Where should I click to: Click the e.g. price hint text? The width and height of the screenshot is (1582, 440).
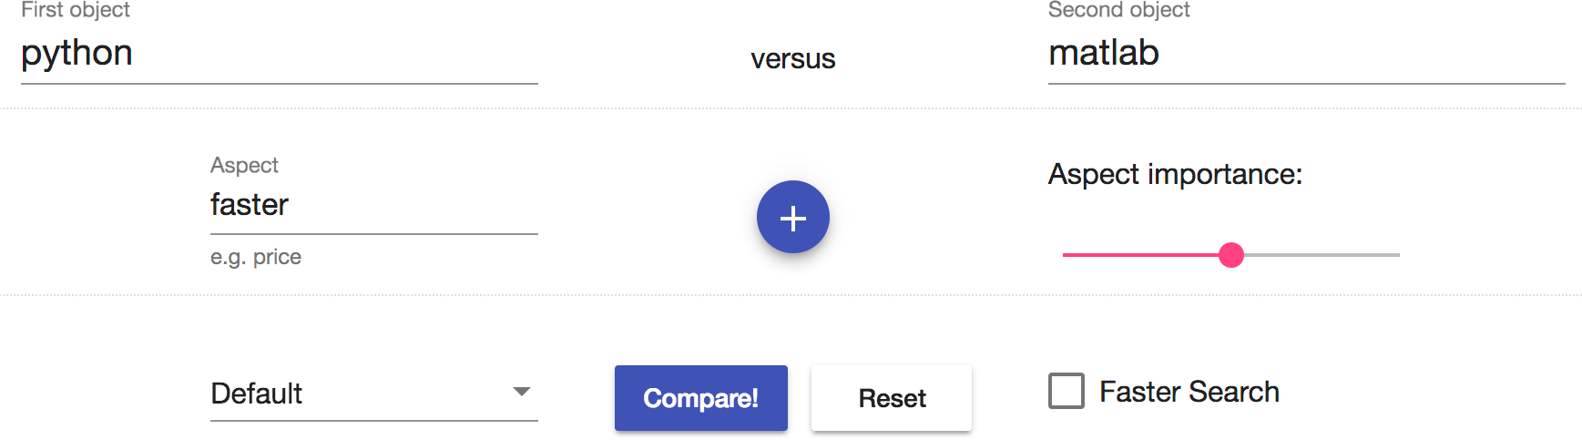coord(255,257)
